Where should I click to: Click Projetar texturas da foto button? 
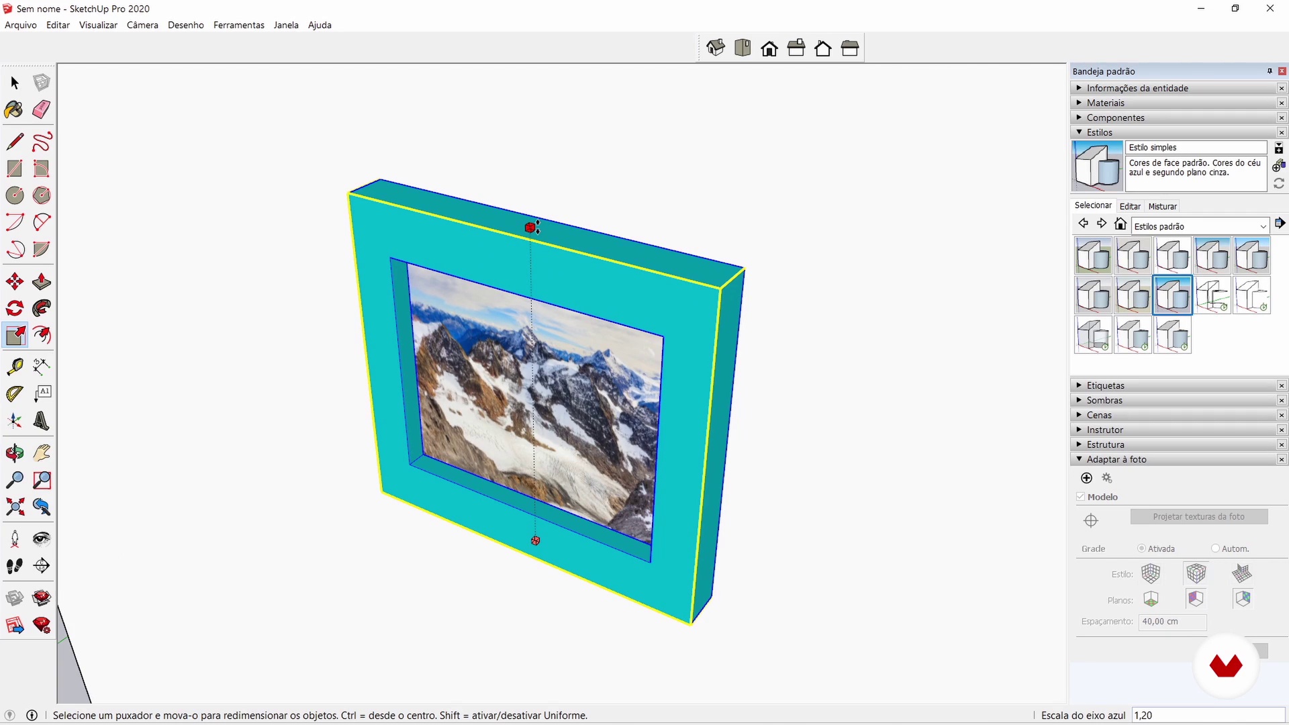[1199, 516]
